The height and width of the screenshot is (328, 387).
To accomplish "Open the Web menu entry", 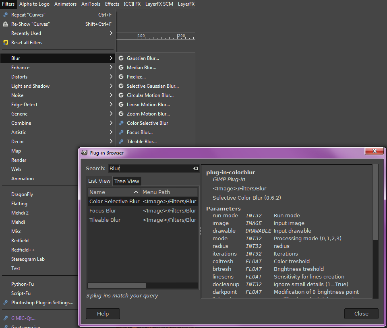I will point(16,169).
